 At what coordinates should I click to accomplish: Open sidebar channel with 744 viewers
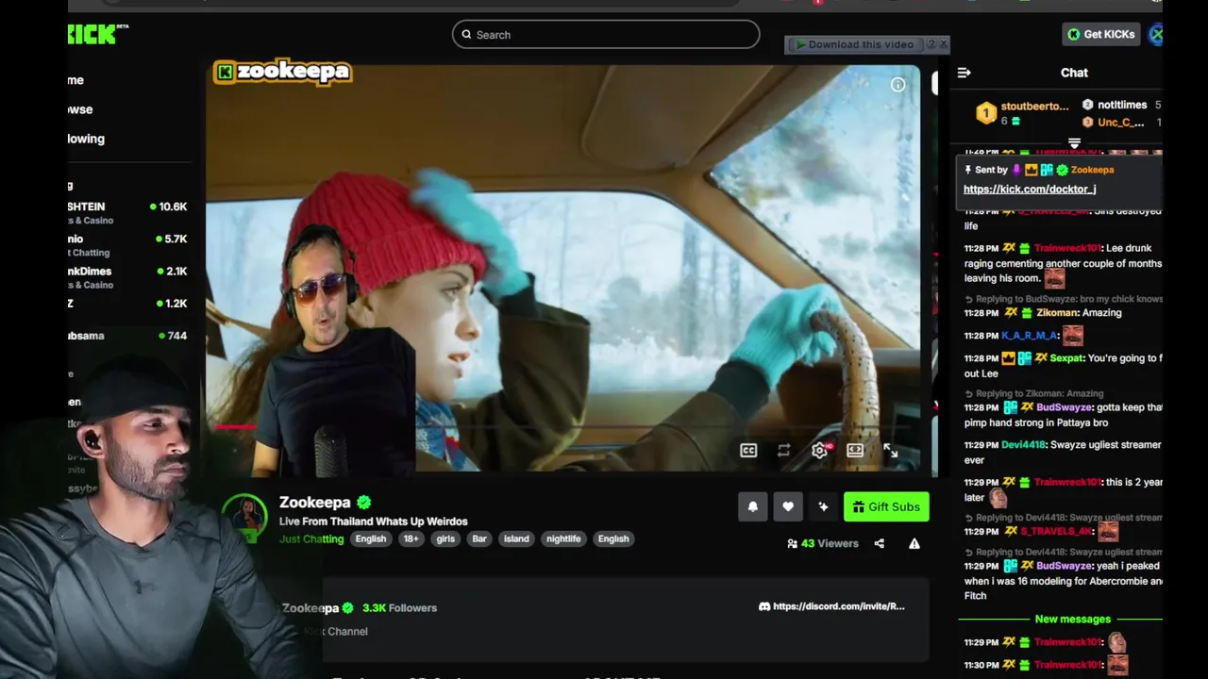[x=127, y=336]
